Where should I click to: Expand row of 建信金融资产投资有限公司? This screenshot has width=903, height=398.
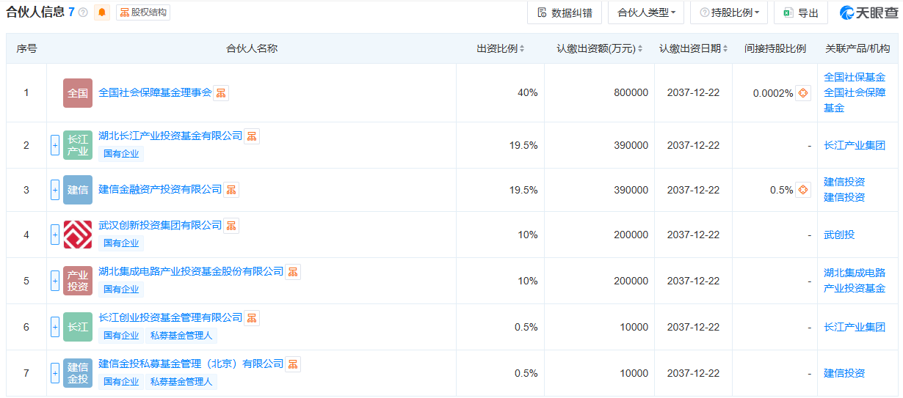pyautogui.click(x=55, y=190)
